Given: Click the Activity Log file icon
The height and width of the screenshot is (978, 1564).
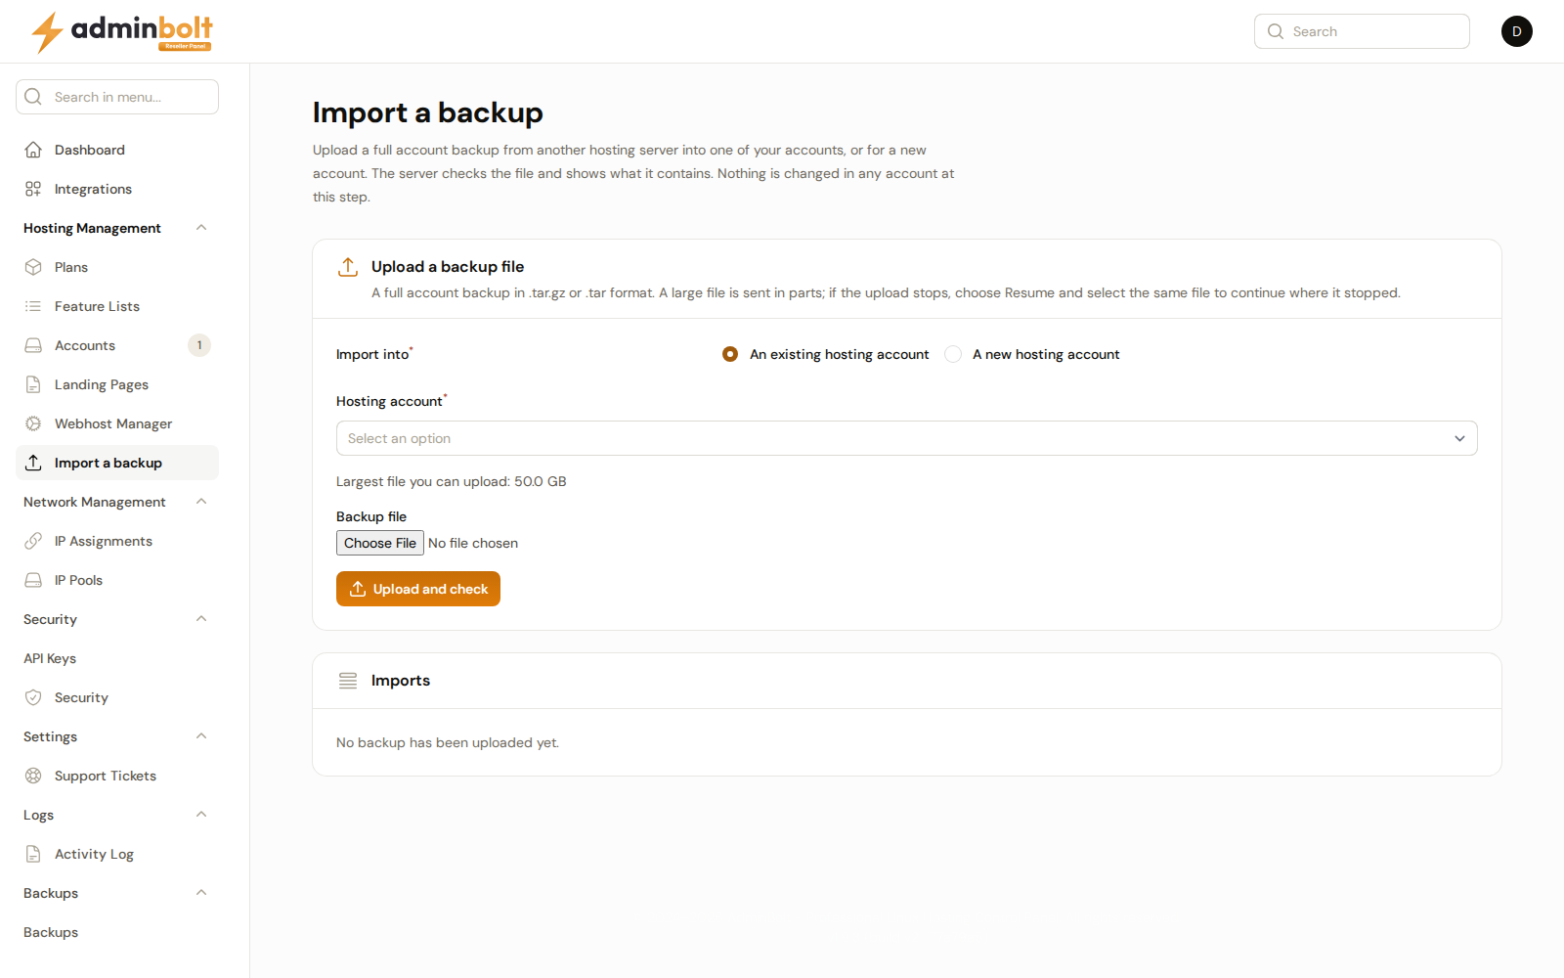Looking at the screenshot, I should pyautogui.click(x=33, y=854).
